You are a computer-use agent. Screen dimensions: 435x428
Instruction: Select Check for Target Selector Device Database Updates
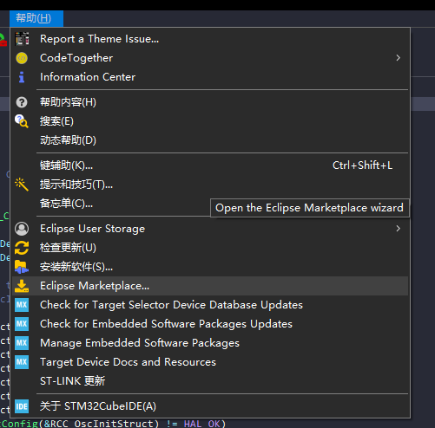point(210,305)
